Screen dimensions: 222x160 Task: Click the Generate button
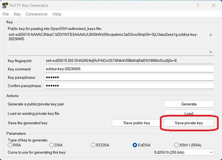pyautogui.click(x=189, y=104)
